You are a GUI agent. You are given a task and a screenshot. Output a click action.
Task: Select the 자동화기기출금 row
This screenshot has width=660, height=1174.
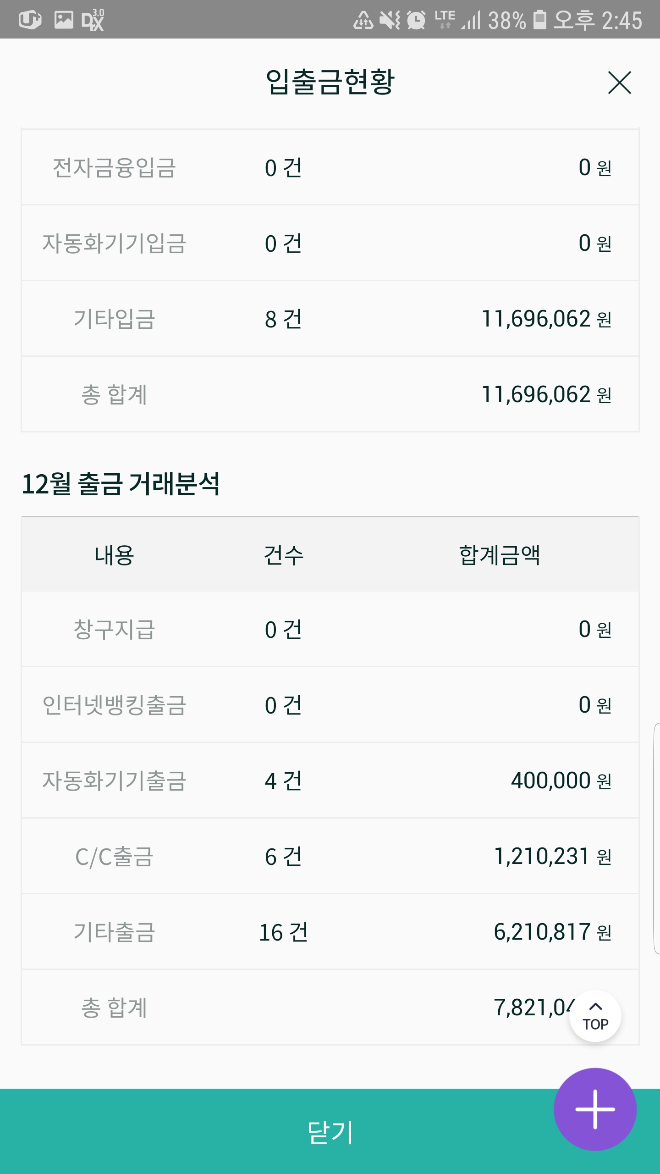pos(330,781)
